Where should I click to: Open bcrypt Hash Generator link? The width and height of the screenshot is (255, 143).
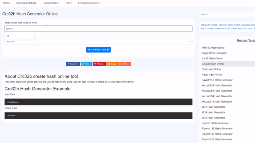214,53
